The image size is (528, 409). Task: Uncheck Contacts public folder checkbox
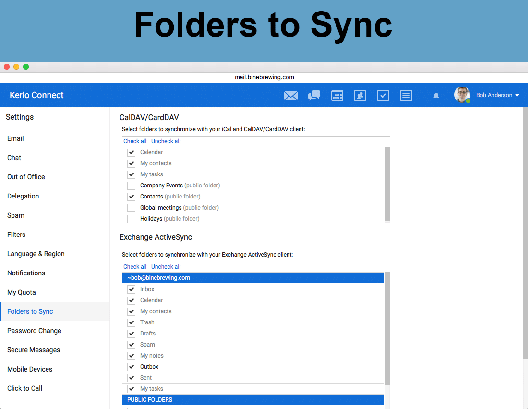point(132,197)
